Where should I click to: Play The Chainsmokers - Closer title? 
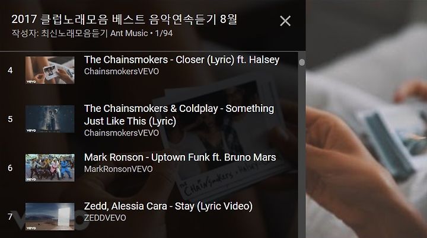(181, 60)
